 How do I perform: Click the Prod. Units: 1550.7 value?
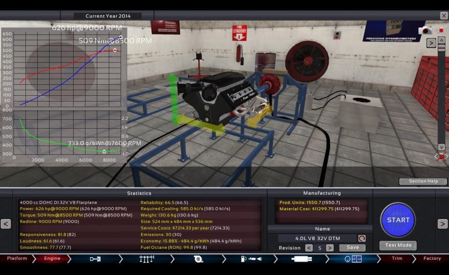[310, 202]
